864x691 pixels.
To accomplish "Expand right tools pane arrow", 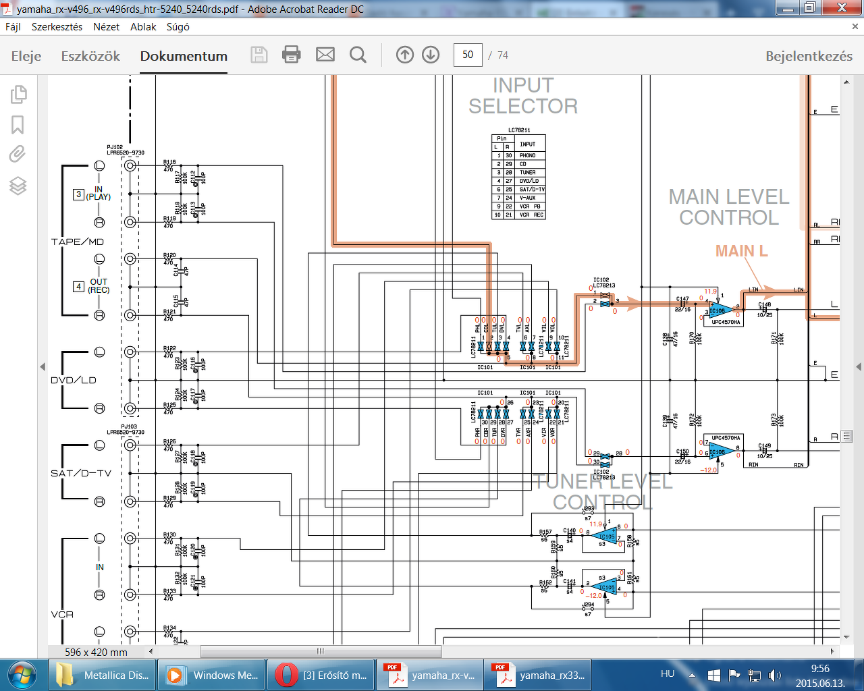I will click(x=859, y=367).
